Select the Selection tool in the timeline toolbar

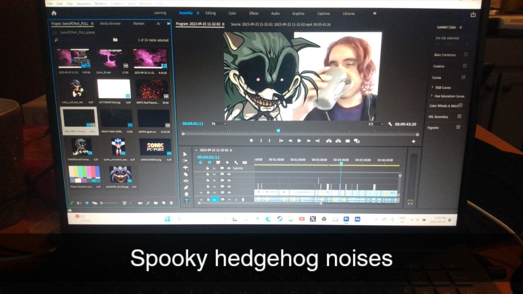186,154
